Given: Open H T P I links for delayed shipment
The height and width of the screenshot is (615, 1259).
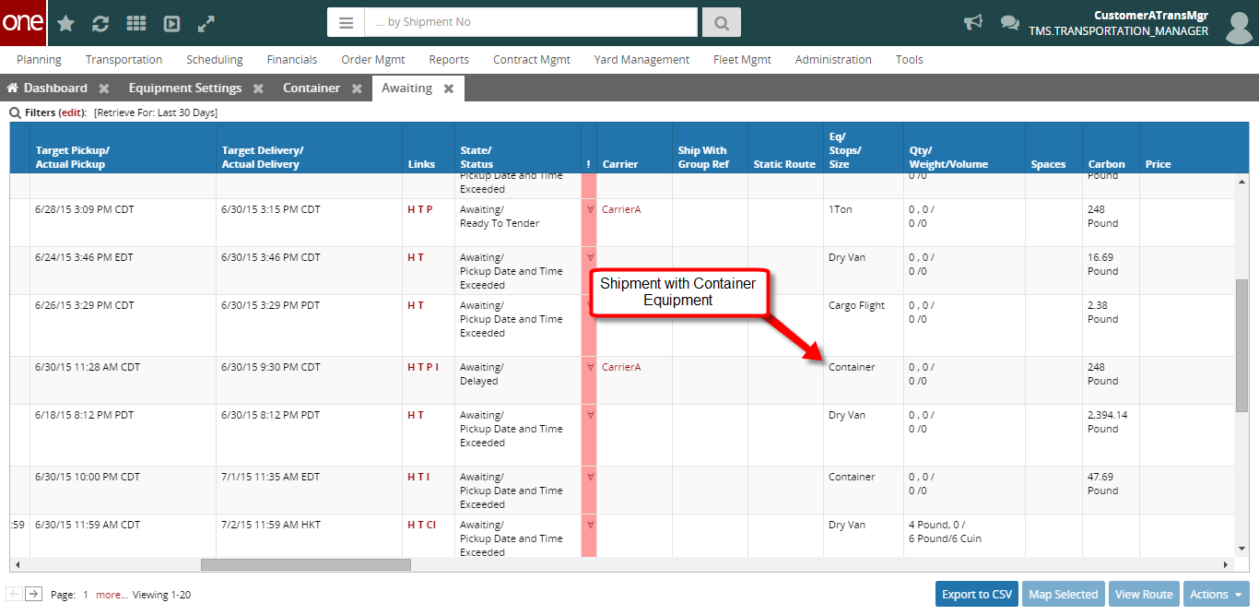Looking at the screenshot, I should tap(423, 367).
